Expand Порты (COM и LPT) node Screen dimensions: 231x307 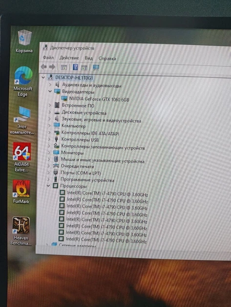click(48, 173)
